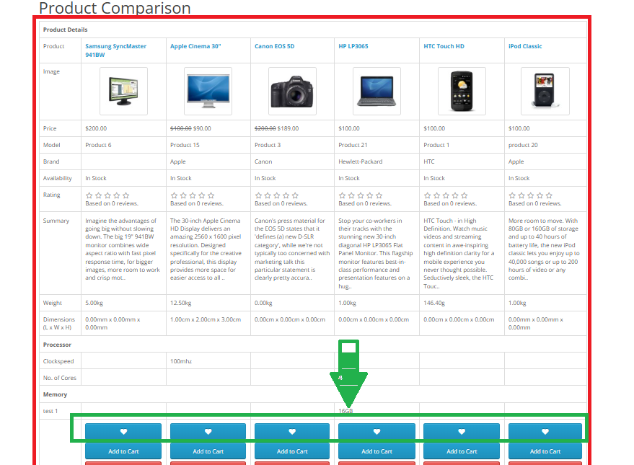634x465 pixels.
Task: Add HTC Touch HD to cart
Action: coord(462,451)
